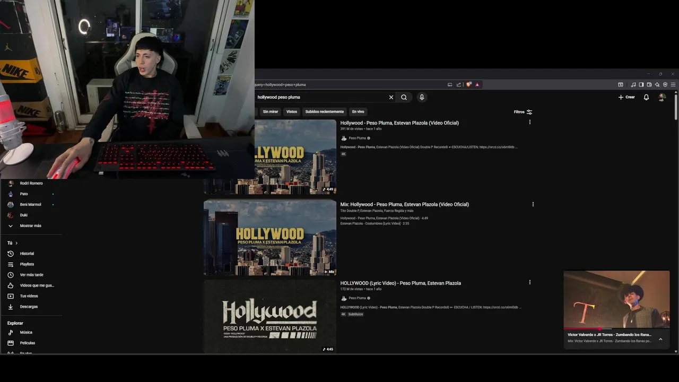Click the Brave Rewards triangle icon
The width and height of the screenshot is (679, 382).
point(477,84)
